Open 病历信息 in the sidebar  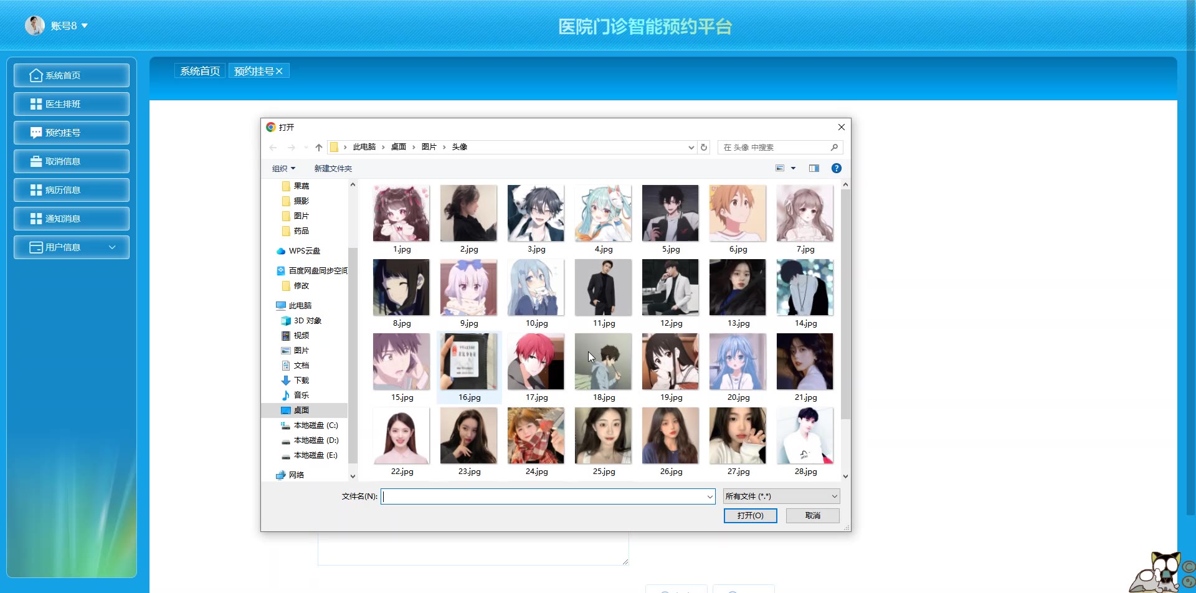pyautogui.click(x=72, y=190)
